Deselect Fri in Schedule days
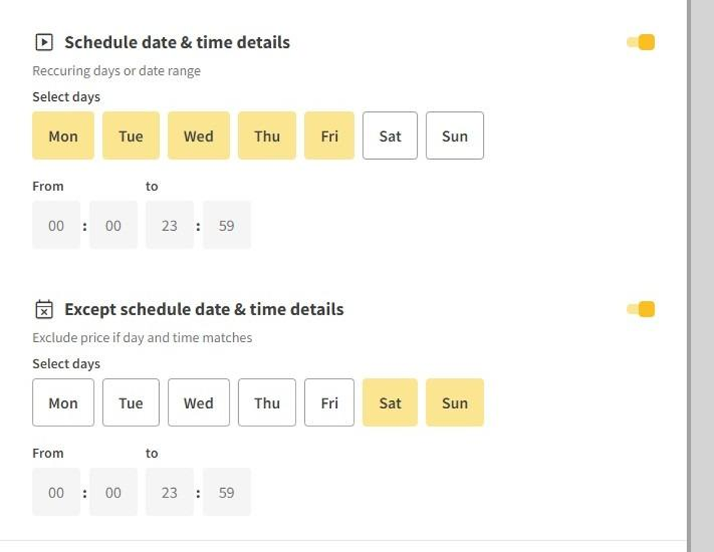714x552 pixels. pyautogui.click(x=329, y=136)
